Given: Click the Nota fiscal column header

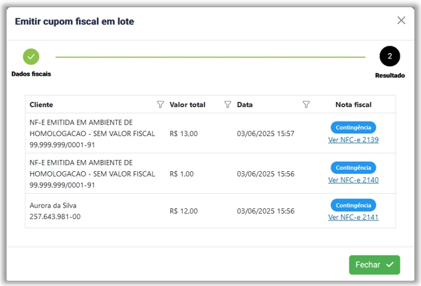Looking at the screenshot, I should pos(353,105).
